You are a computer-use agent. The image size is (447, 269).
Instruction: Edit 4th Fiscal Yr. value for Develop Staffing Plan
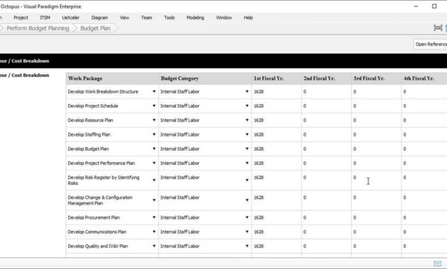click(424, 134)
